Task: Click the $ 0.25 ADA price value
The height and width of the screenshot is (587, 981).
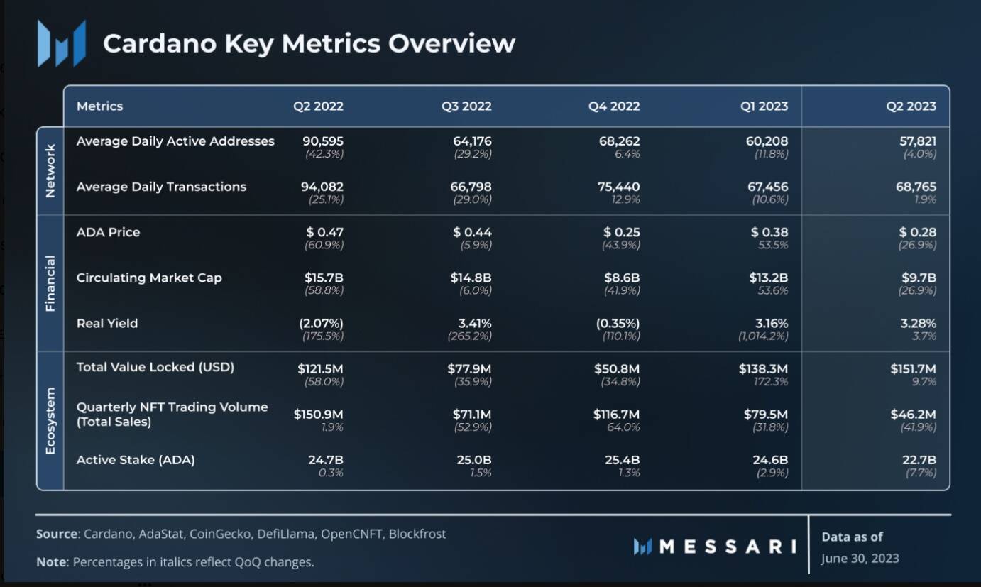Action: coord(622,232)
